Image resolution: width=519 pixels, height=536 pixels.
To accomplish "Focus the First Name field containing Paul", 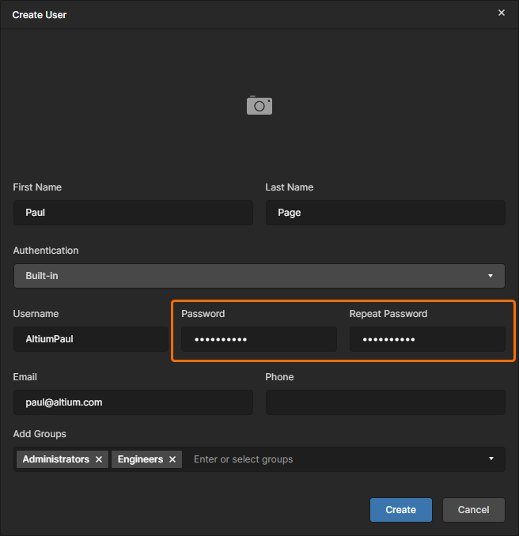I will click(133, 213).
